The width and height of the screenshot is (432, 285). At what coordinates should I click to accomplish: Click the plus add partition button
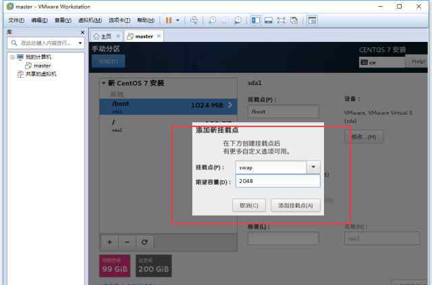pos(109,242)
